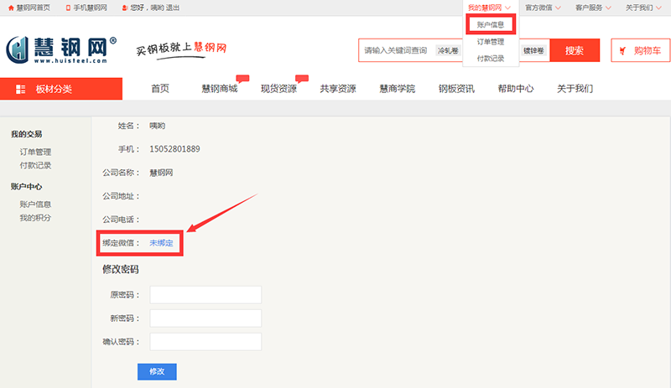Select 订单管理 in the dropdown menu
The height and width of the screenshot is (388, 671).
point(491,42)
